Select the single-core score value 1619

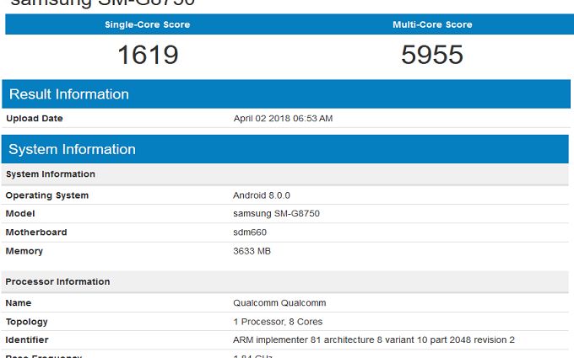(x=148, y=55)
